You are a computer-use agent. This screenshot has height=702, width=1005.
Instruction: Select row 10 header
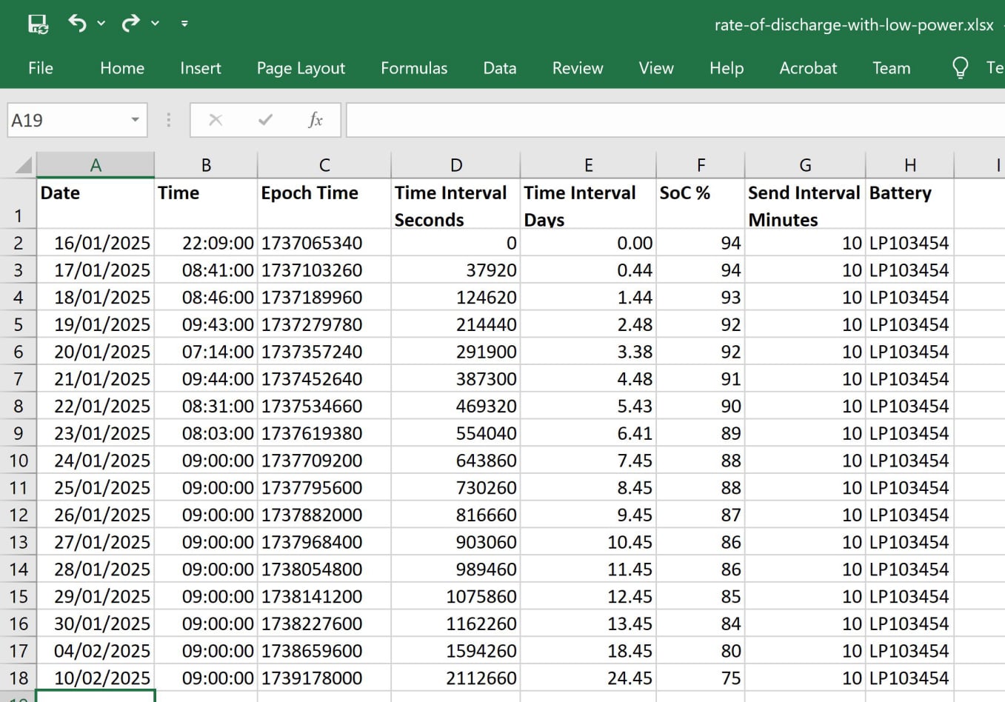[19, 461]
